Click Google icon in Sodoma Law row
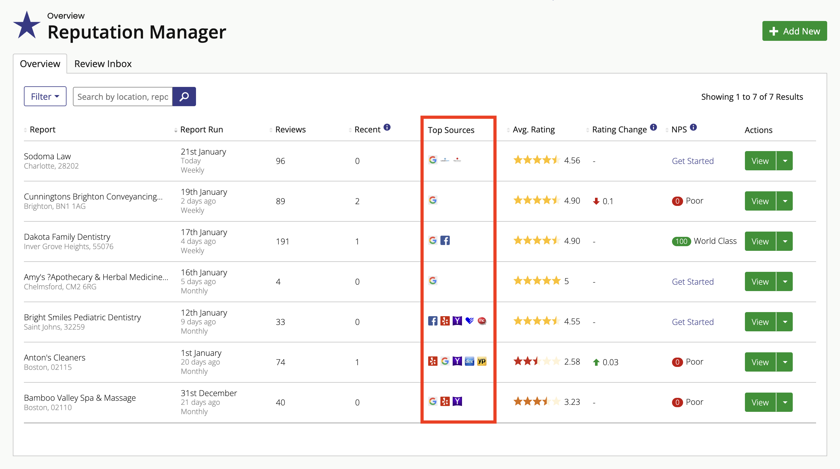840x469 pixels. pos(433,160)
